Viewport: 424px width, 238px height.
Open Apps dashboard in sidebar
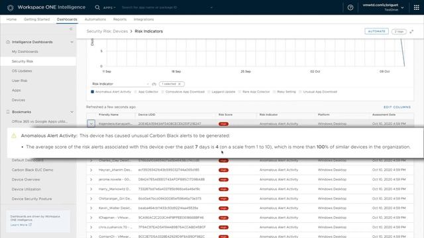[x=16, y=90]
